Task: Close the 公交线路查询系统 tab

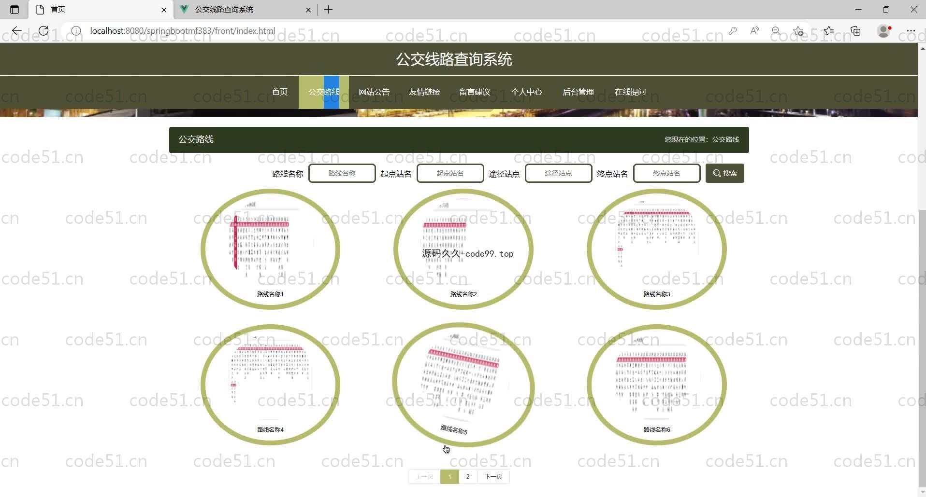Action: 308,10
